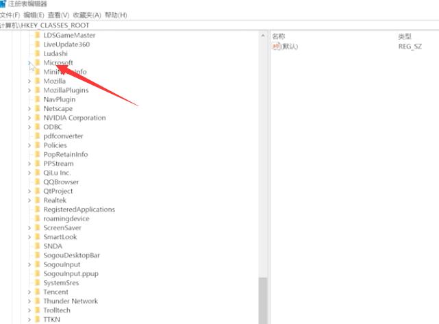
Task: Expand the QtProject key
Action: [x=29, y=191]
